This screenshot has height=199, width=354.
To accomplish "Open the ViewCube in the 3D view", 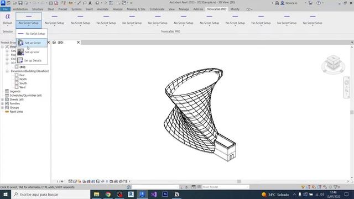I will click(x=333, y=64).
